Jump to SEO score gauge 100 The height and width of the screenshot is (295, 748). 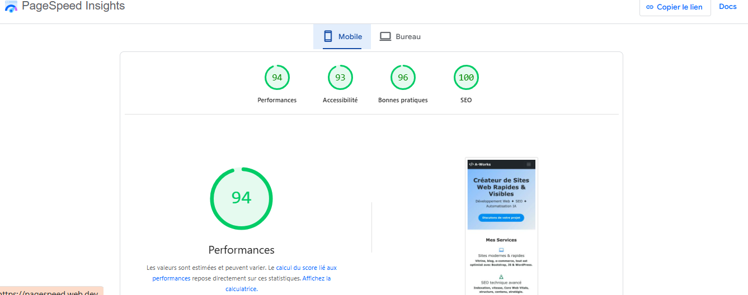466,78
